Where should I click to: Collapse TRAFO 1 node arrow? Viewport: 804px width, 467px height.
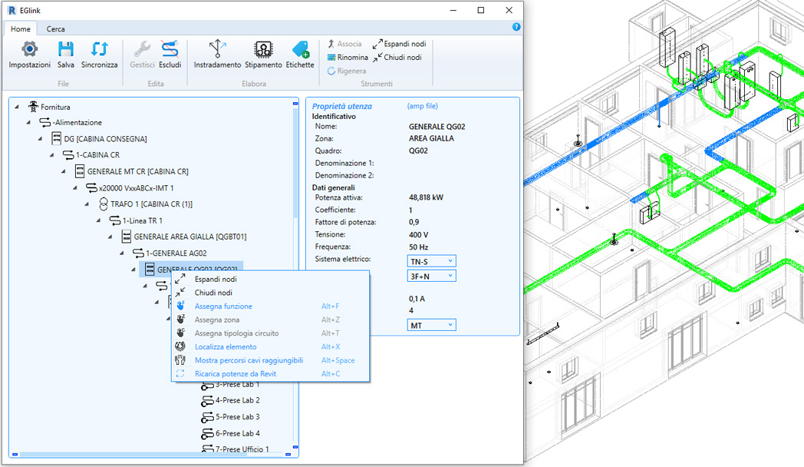click(x=87, y=204)
